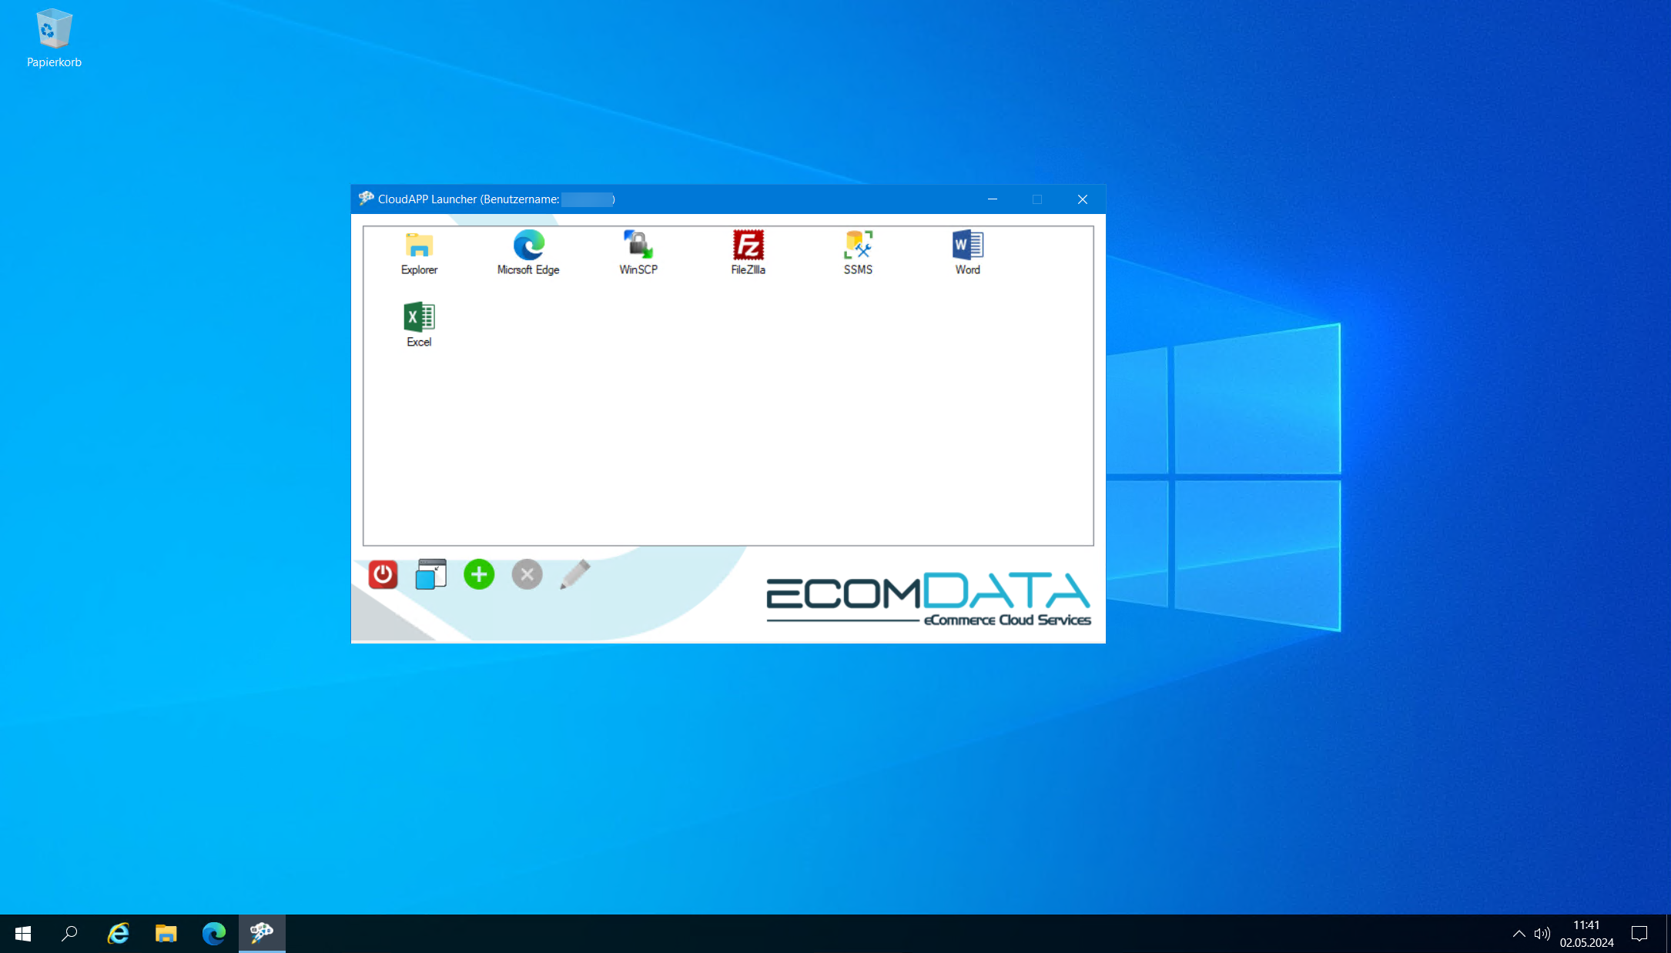Click the red power logoff button
This screenshot has width=1671, height=953.
[383, 574]
